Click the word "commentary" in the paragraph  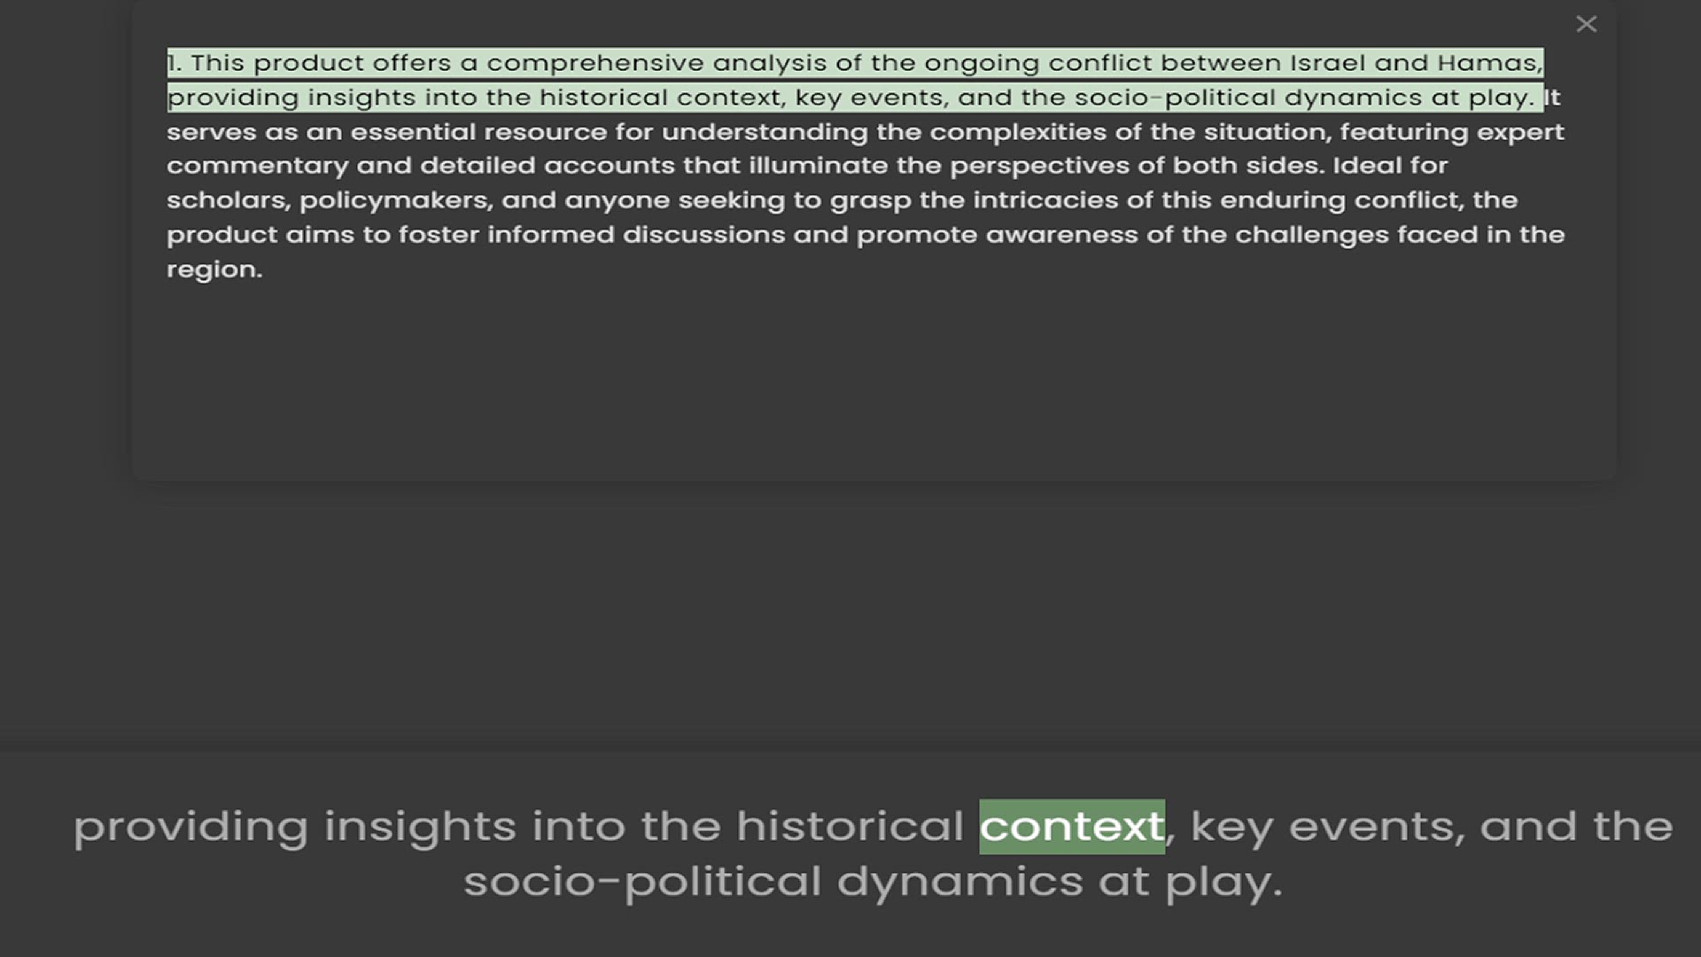click(x=257, y=166)
